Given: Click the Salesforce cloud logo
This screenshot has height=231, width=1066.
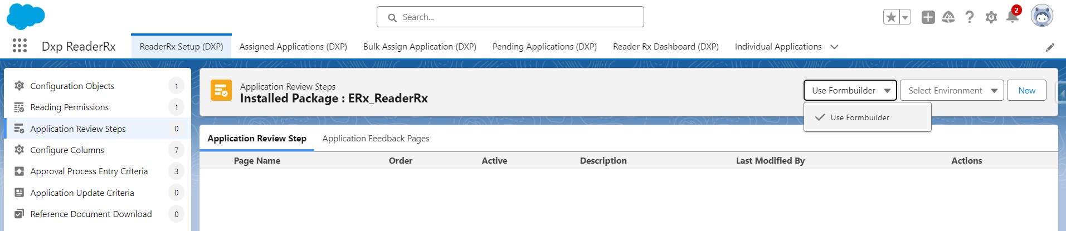Looking at the screenshot, I should [25, 16].
